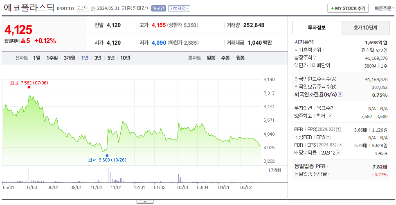The height and width of the screenshot is (205, 396).
Task: Switch to 주봉 candlestick chart
Action: coord(225,58)
